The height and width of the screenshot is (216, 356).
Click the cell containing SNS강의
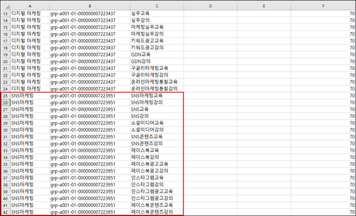pos(157,116)
